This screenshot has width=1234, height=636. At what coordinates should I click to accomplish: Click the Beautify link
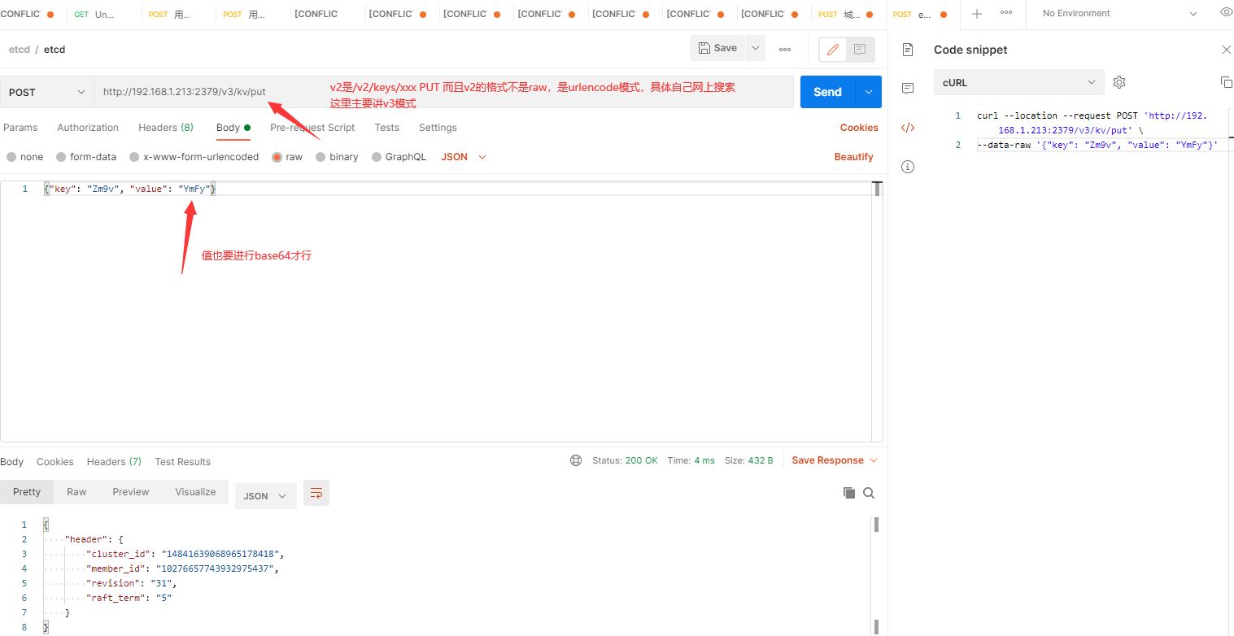pyautogui.click(x=853, y=156)
